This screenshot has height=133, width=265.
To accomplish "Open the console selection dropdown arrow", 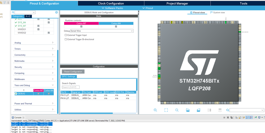I will pyautogui.click(x=262, y=117).
